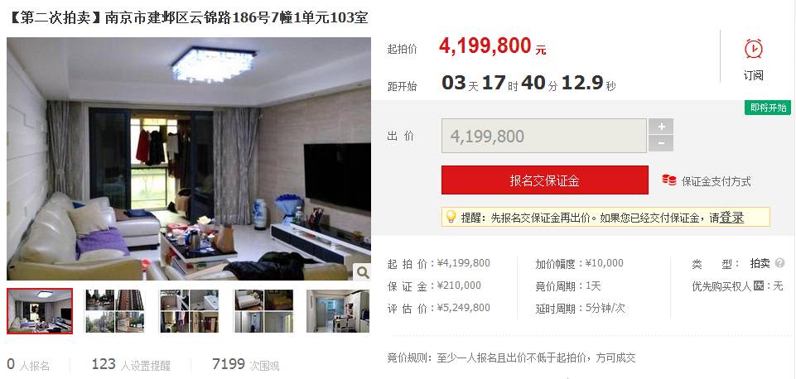
Task: Click the 即将开始 green status tag
Action: (x=768, y=108)
